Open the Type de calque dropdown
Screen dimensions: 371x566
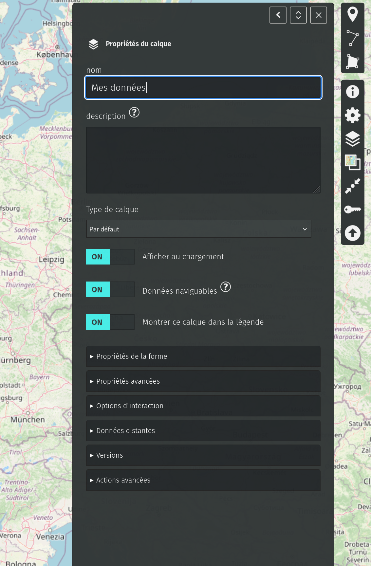click(198, 229)
